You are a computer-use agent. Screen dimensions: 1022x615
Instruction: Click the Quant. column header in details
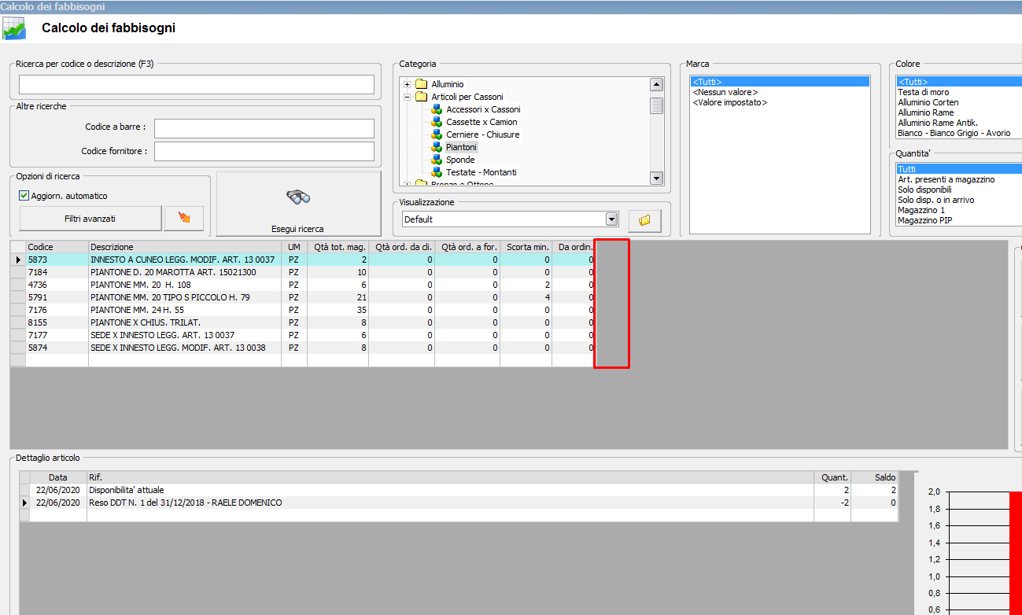point(832,477)
